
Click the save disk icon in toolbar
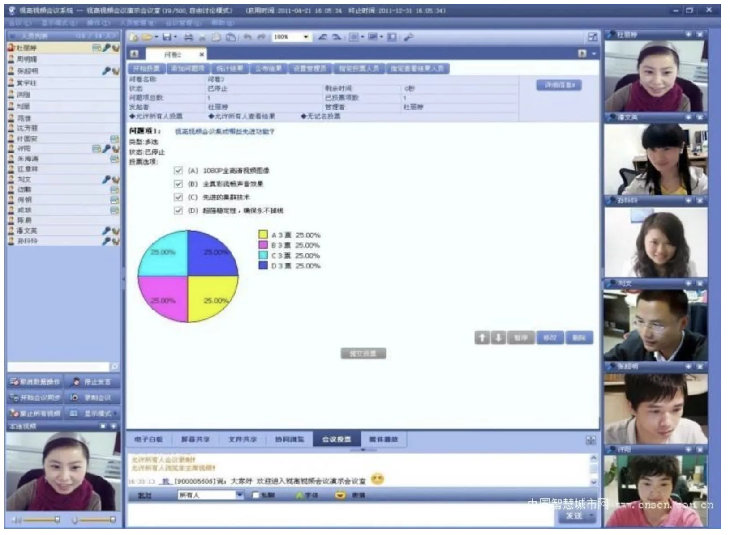pyautogui.click(x=167, y=37)
